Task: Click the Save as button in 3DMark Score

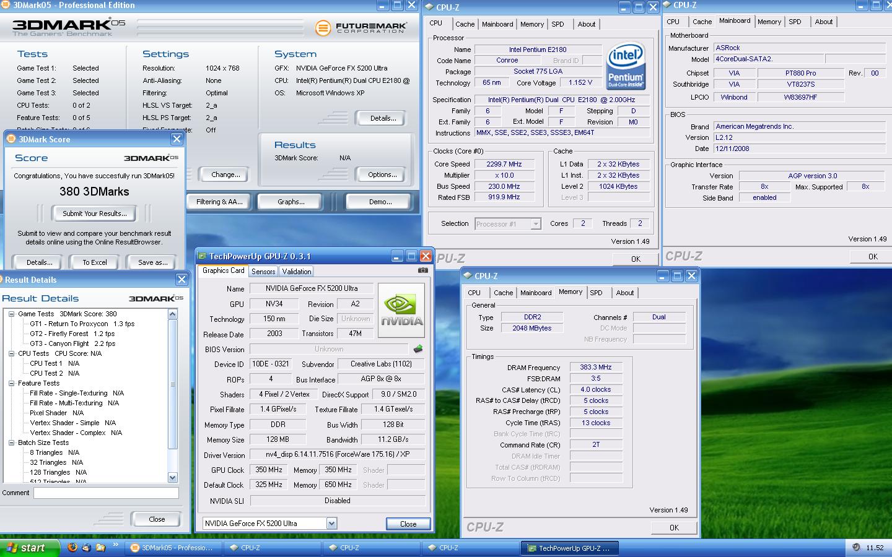Action: click(x=153, y=262)
